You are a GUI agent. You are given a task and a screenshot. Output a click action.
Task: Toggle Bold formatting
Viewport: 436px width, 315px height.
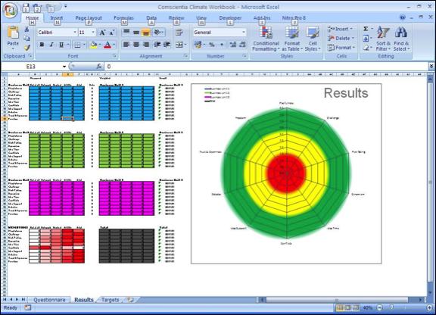pos(42,45)
